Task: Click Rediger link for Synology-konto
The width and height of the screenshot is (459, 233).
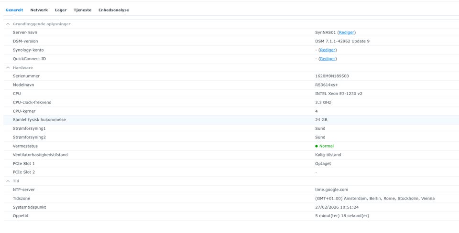Action: tap(328, 50)
